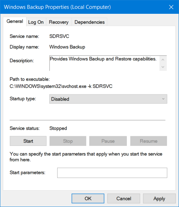Go to the Recovery tab
The height and width of the screenshot is (207, 179).
click(x=59, y=22)
